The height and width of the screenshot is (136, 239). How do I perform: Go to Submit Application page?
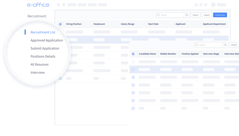pyautogui.click(x=45, y=48)
